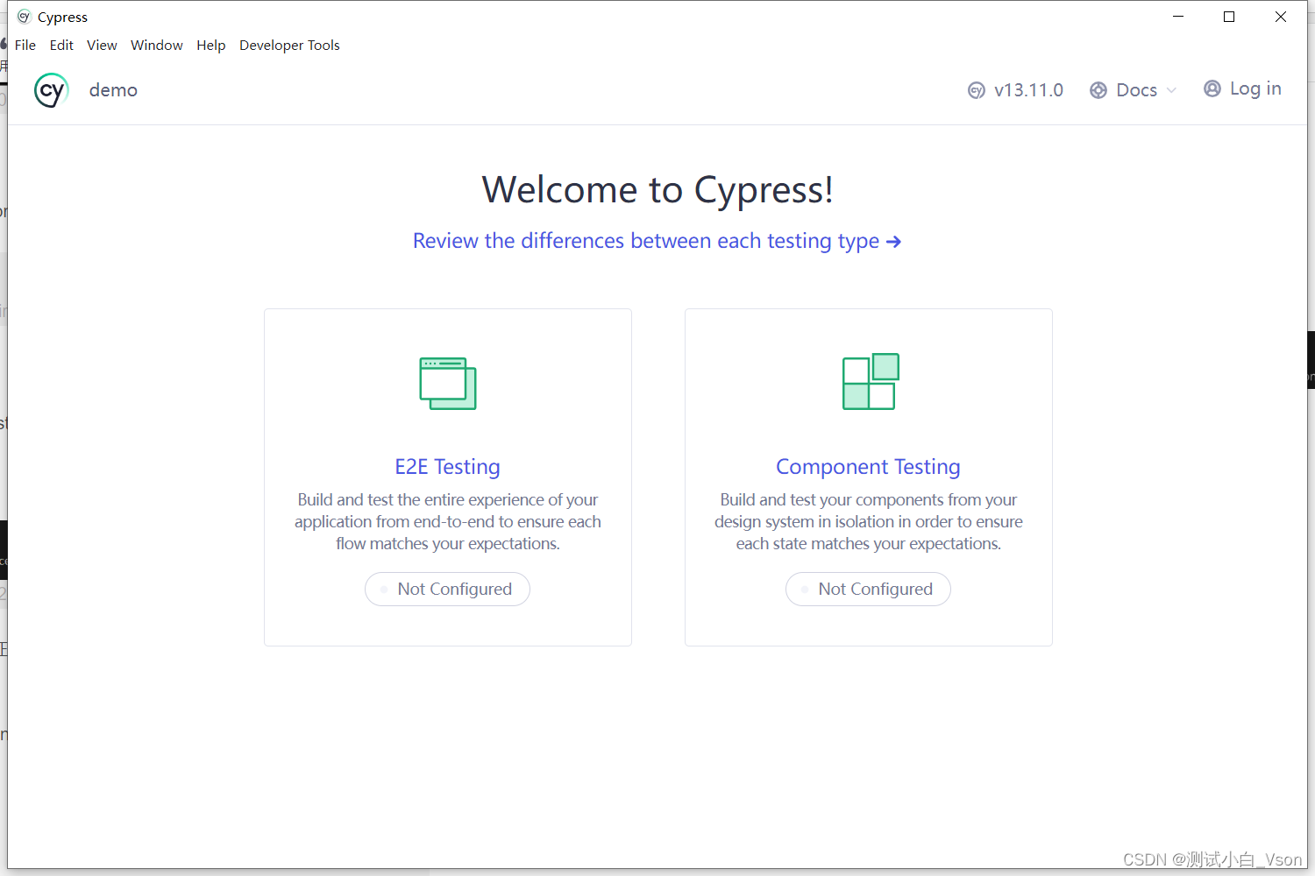Minimize the Cypress window

point(1178,17)
